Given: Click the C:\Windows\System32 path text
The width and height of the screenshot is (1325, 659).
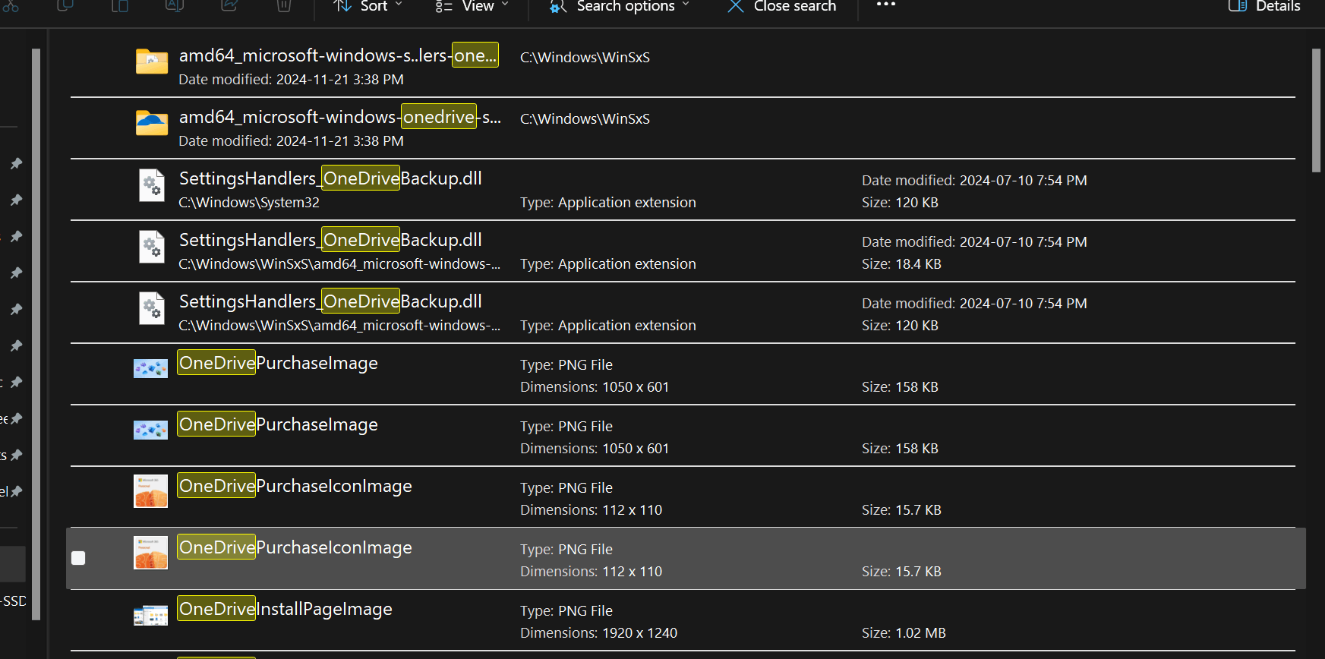Looking at the screenshot, I should [249, 203].
